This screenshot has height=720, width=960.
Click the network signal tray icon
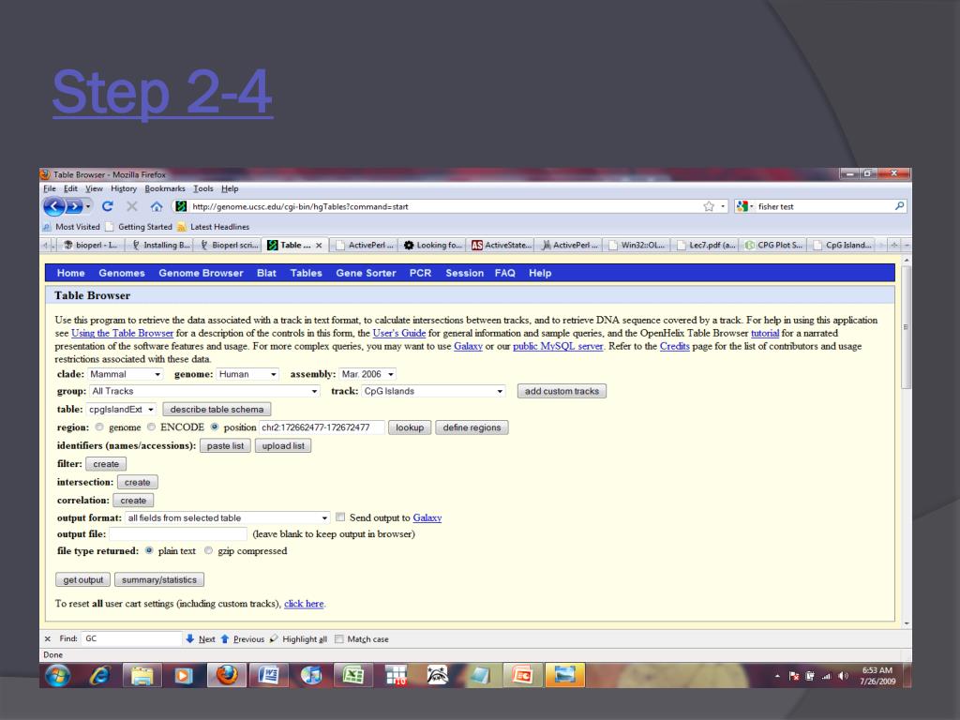[827, 676]
